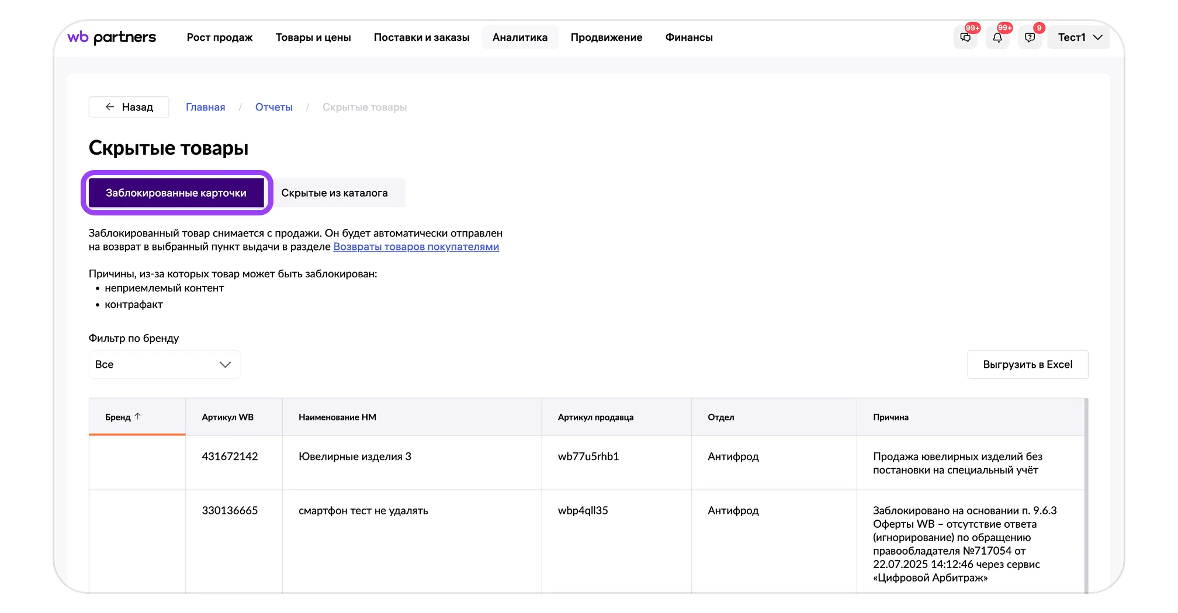Viewport: 1178px width, 613px height.
Task: Switch to Скрытые из каталога tab
Action: [x=334, y=193]
